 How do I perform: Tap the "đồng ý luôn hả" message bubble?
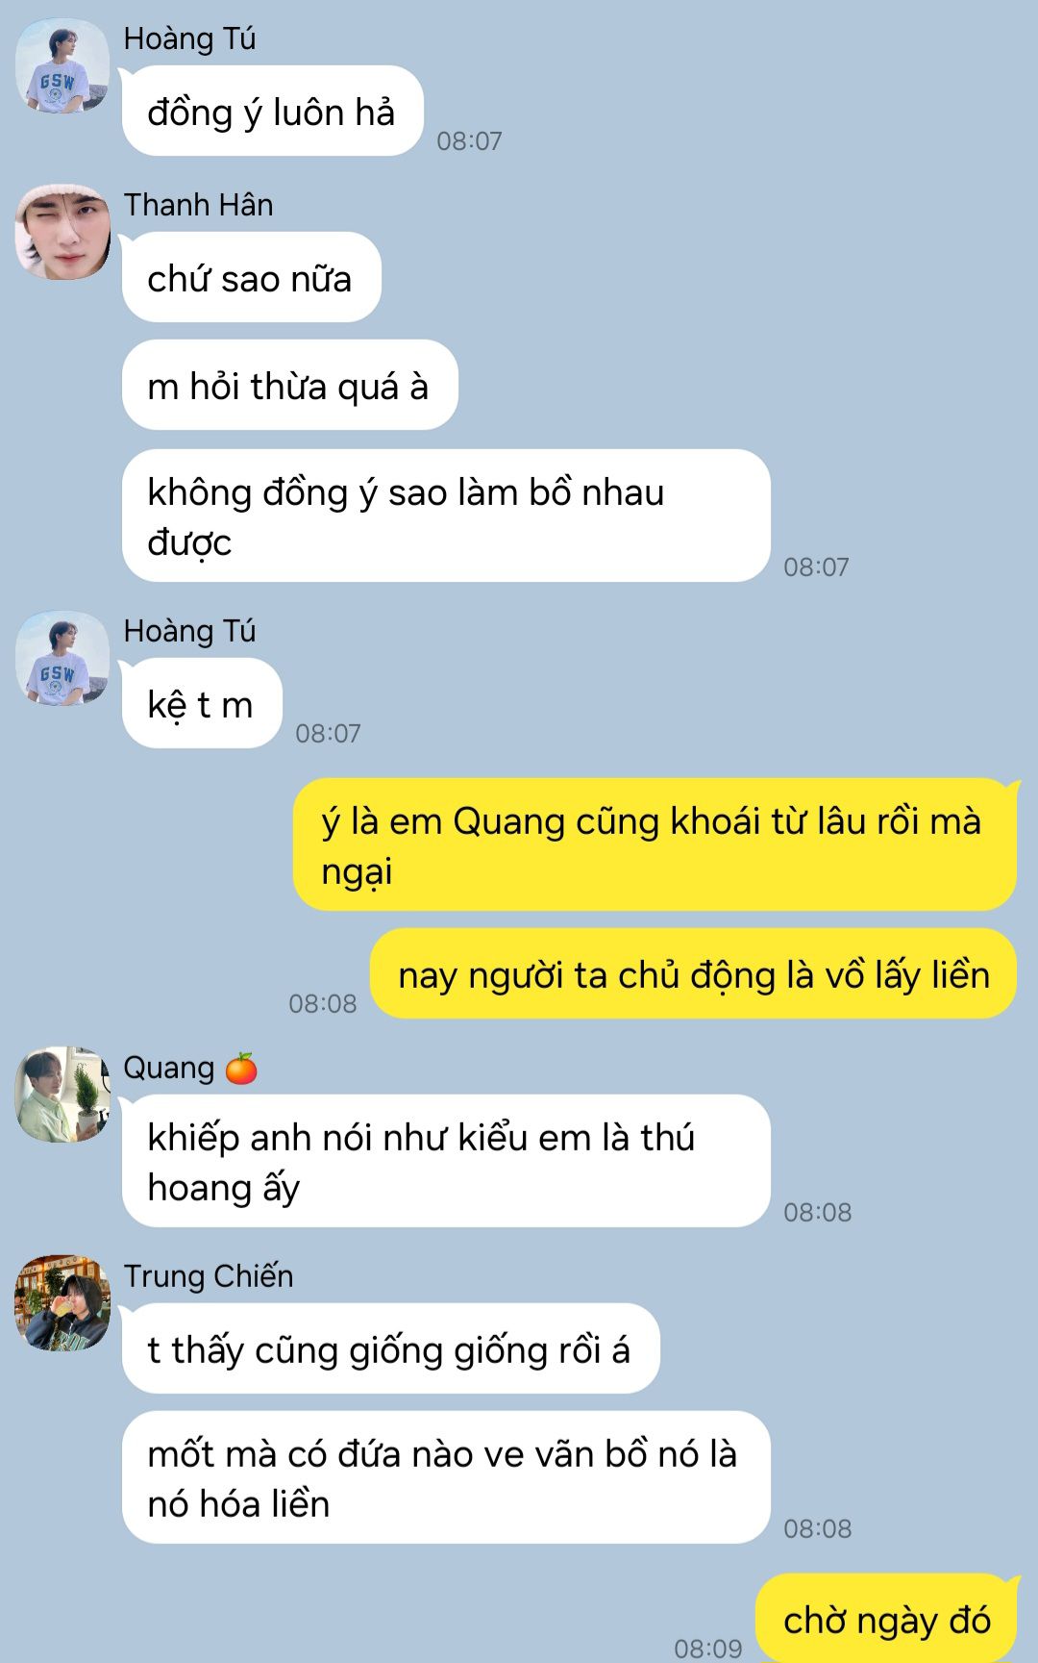pyautogui.click(x=272, y=112)
